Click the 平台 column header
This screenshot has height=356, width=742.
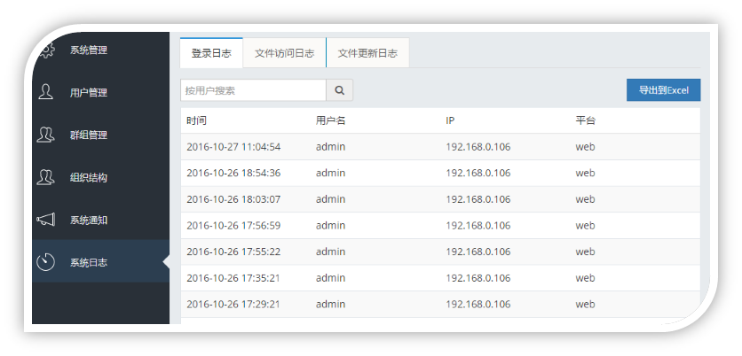[585, 120]
